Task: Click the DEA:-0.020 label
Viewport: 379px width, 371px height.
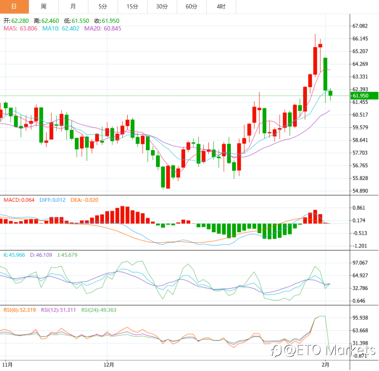Action: pos(84,200)
